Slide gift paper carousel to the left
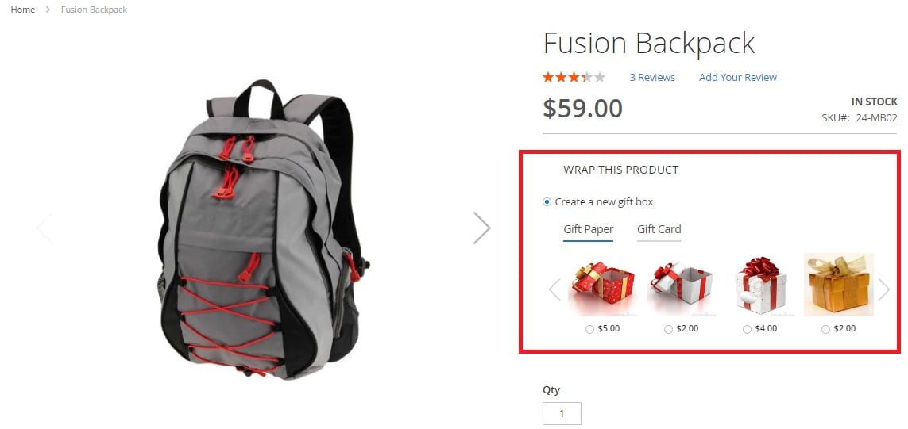The image size is (908, 429). (x=554, y=289)
